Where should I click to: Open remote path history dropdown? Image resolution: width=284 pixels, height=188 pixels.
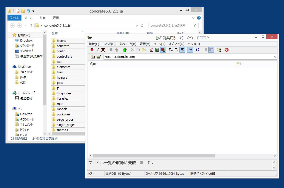tap(275, 57)
